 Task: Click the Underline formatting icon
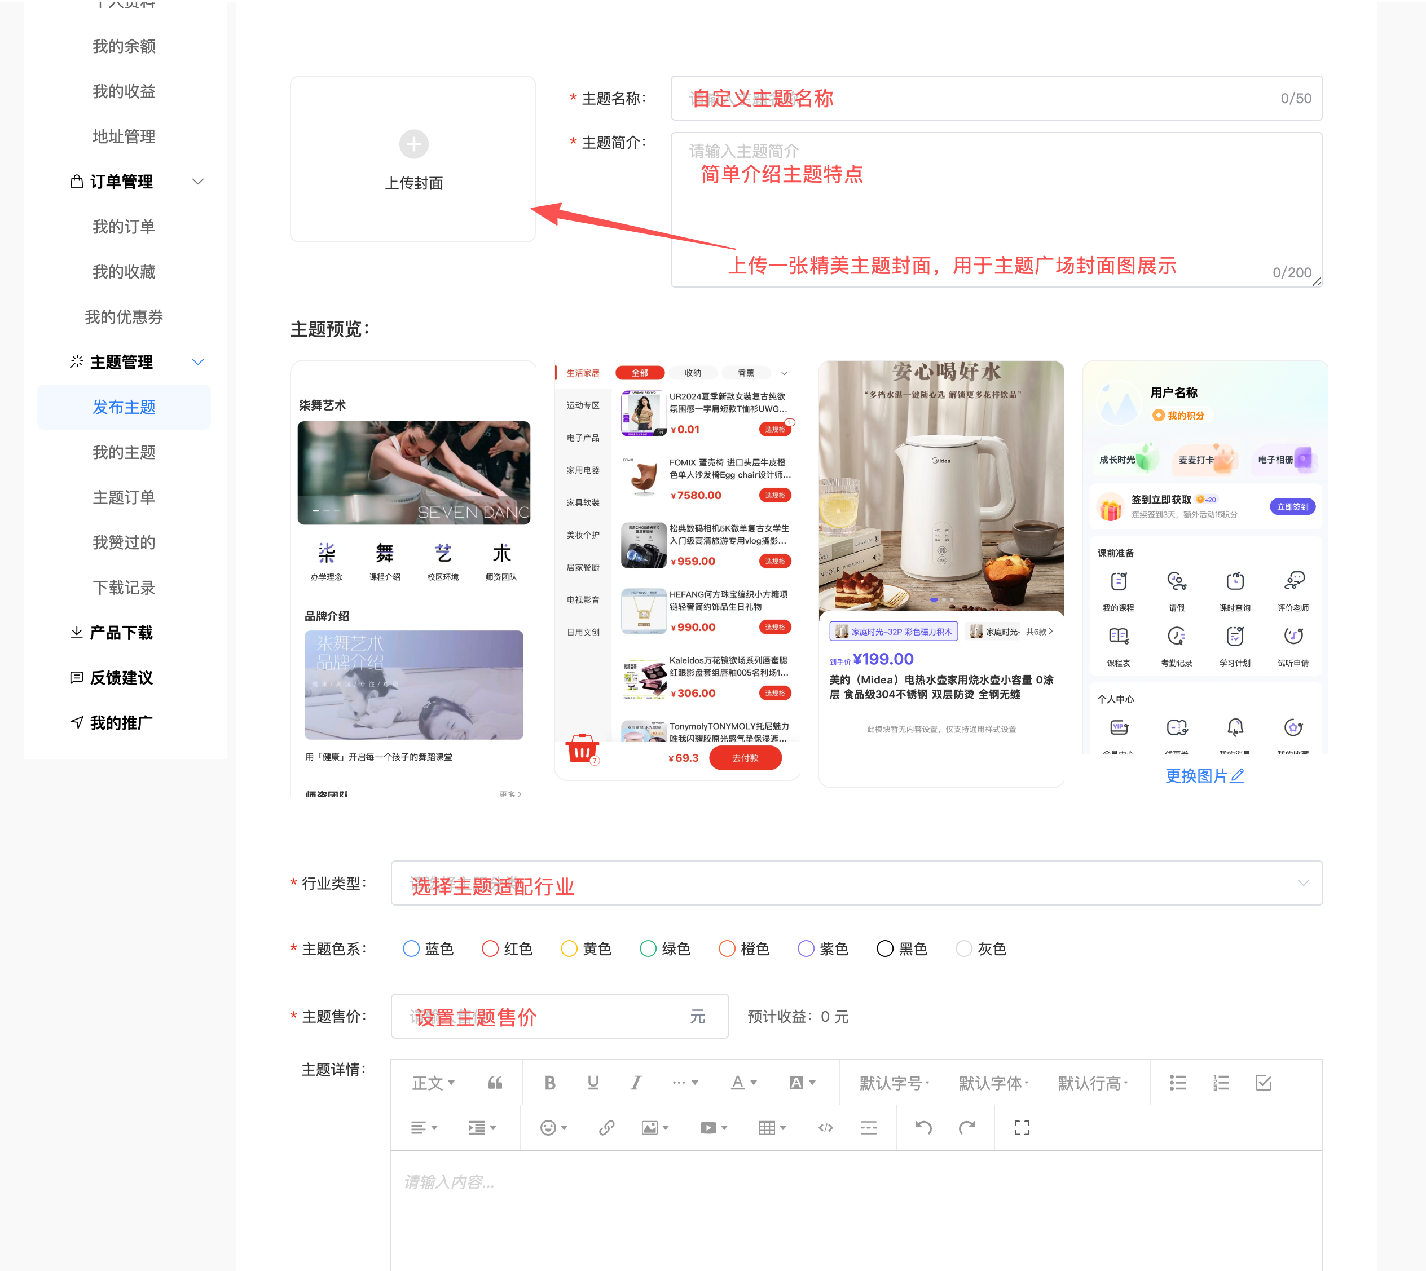point(592,1083)
